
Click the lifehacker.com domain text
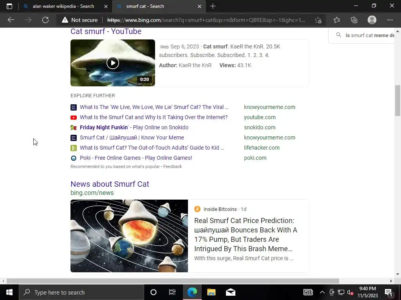(x=262, y=148)
